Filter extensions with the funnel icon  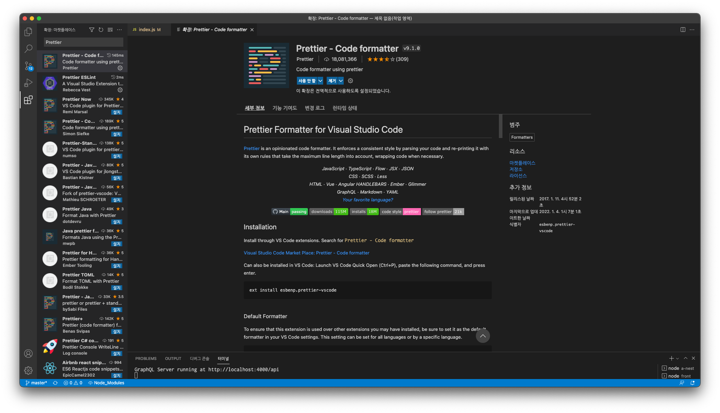coord(92,30)
